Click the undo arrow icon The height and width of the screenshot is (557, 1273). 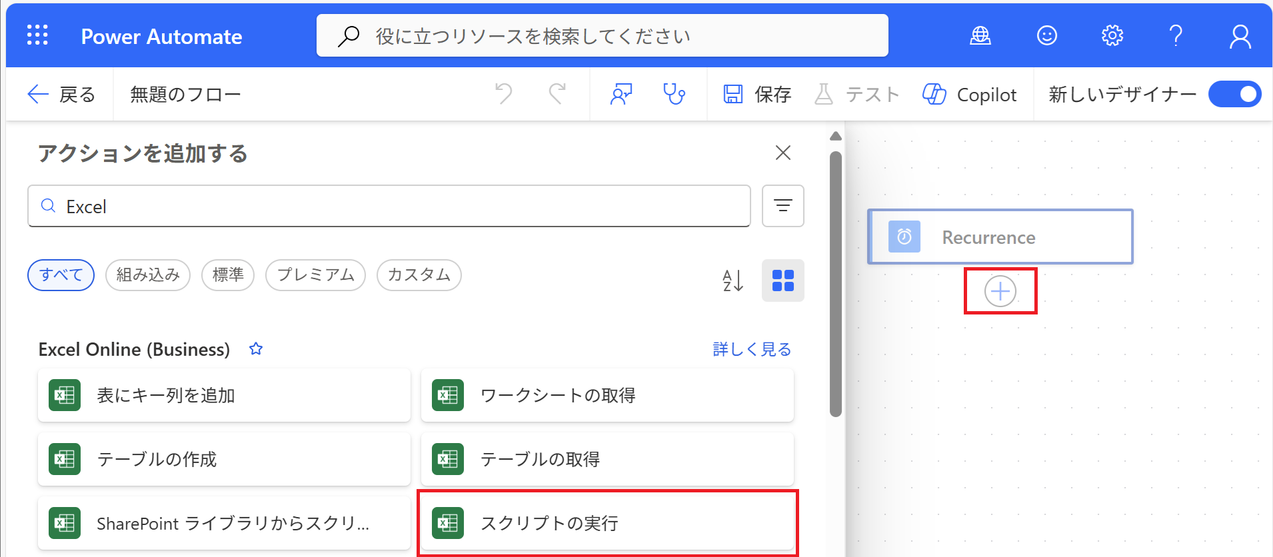pyautogui.click(x=504, y=94)
